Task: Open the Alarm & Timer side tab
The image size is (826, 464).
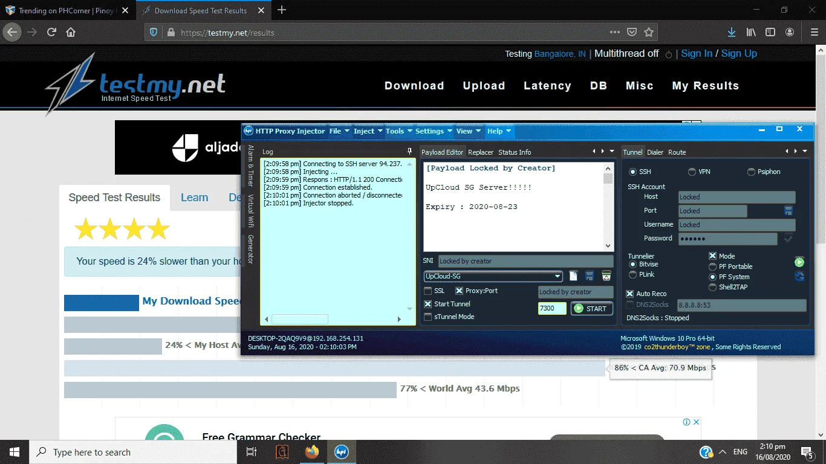Action: click(x=250, y=166)
